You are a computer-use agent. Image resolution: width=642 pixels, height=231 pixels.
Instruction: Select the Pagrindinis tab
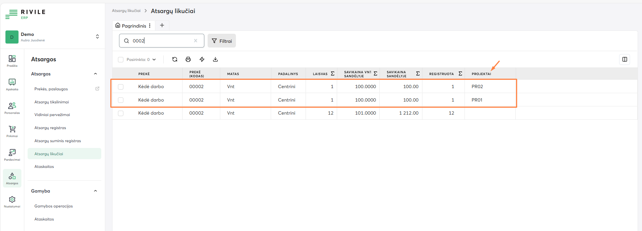(131, 26)
